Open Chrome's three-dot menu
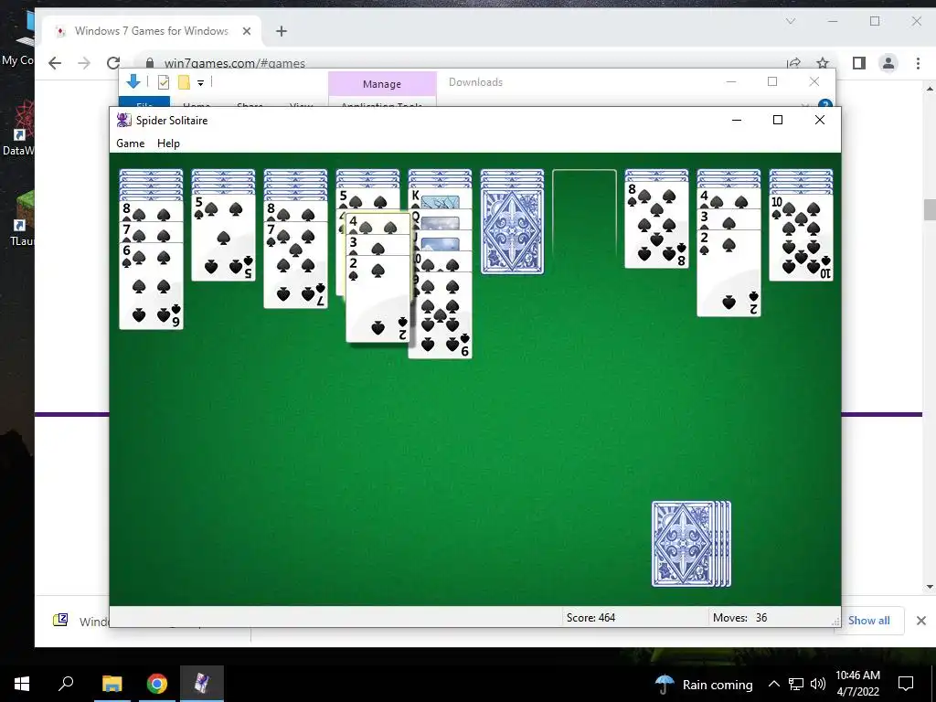Viewport: 936px width, 702px height. [x=918, y=63]
